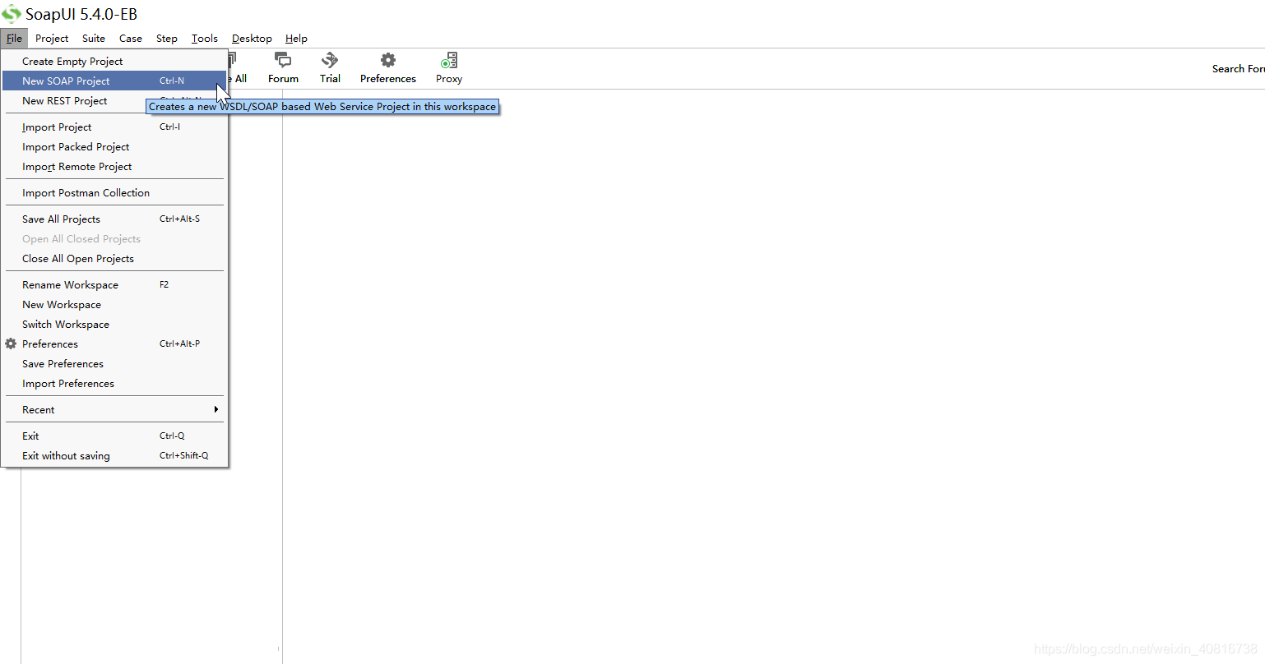Expand the Recent submenu arrow
This screenshot has height=664, width=1265.
click(216, 409)
